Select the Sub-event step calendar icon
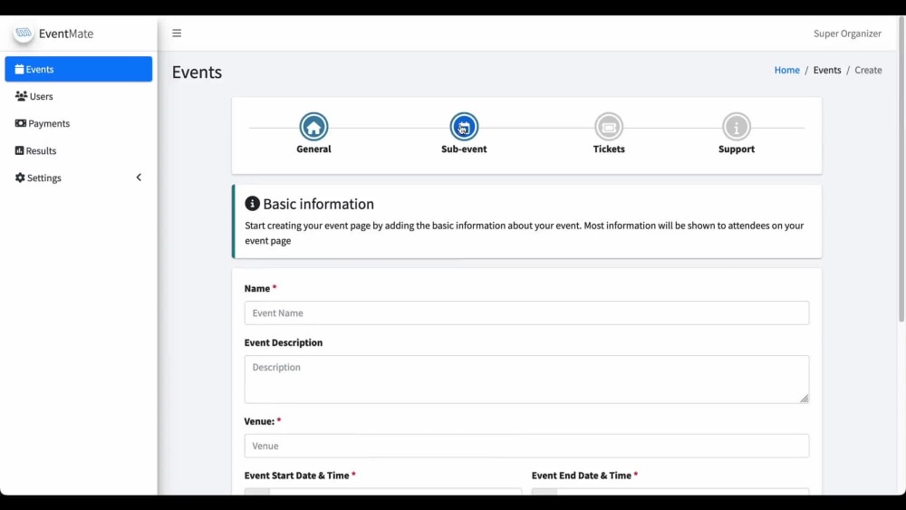This screenshot has height=510, width=906. [x=464, y=127]
